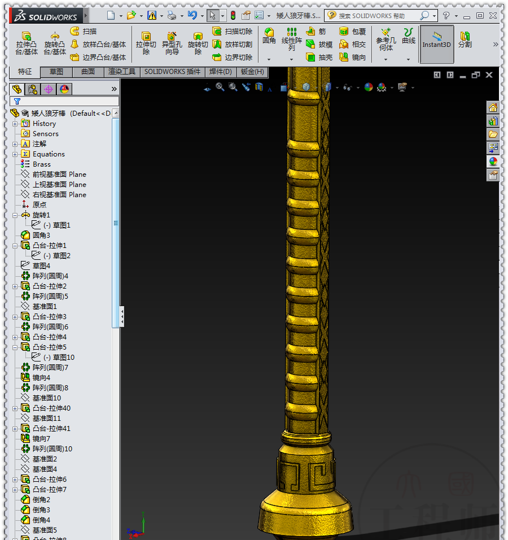This screenshot has width=508, height=540.
Task: Click the New document button
Action: pyautogui.click(x=111, y=15)
